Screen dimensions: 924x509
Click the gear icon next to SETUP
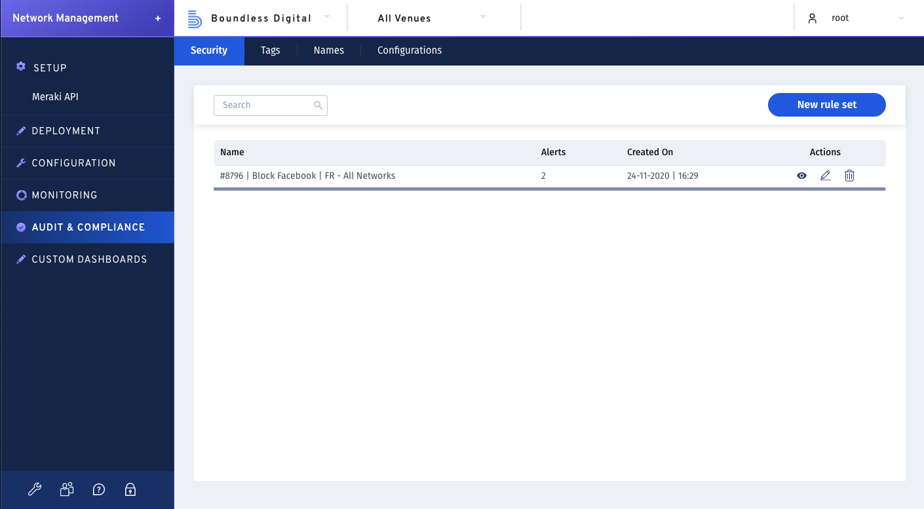click(21, 67)
